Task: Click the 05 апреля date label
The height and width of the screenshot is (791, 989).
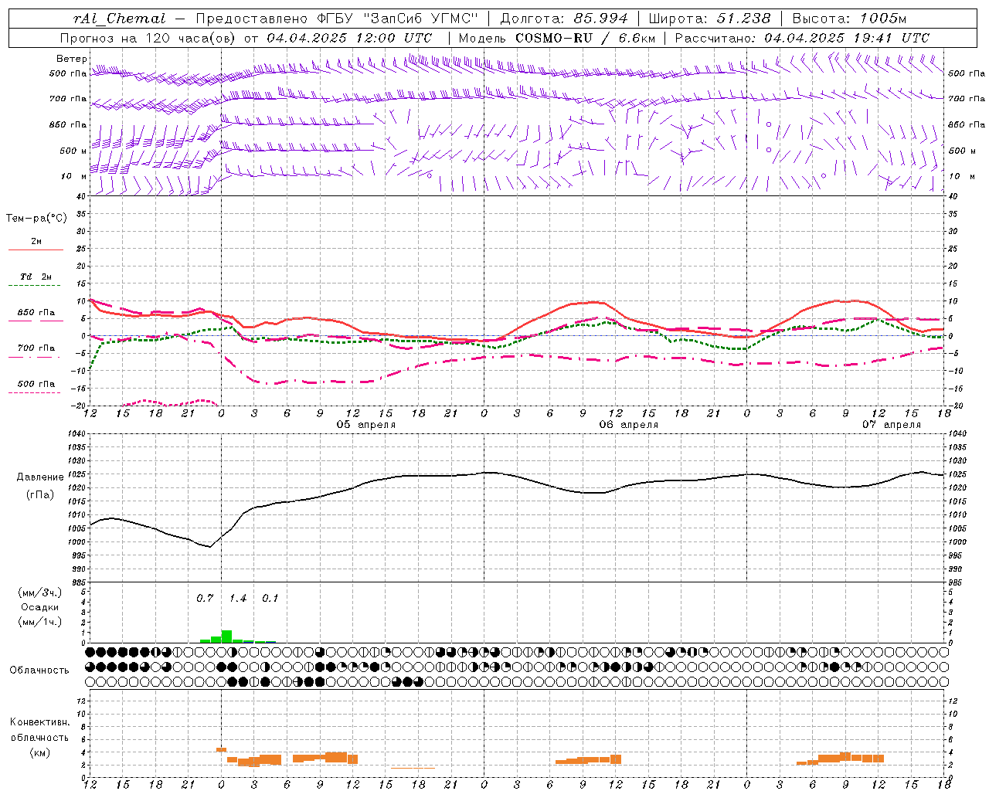Action: 366,425
